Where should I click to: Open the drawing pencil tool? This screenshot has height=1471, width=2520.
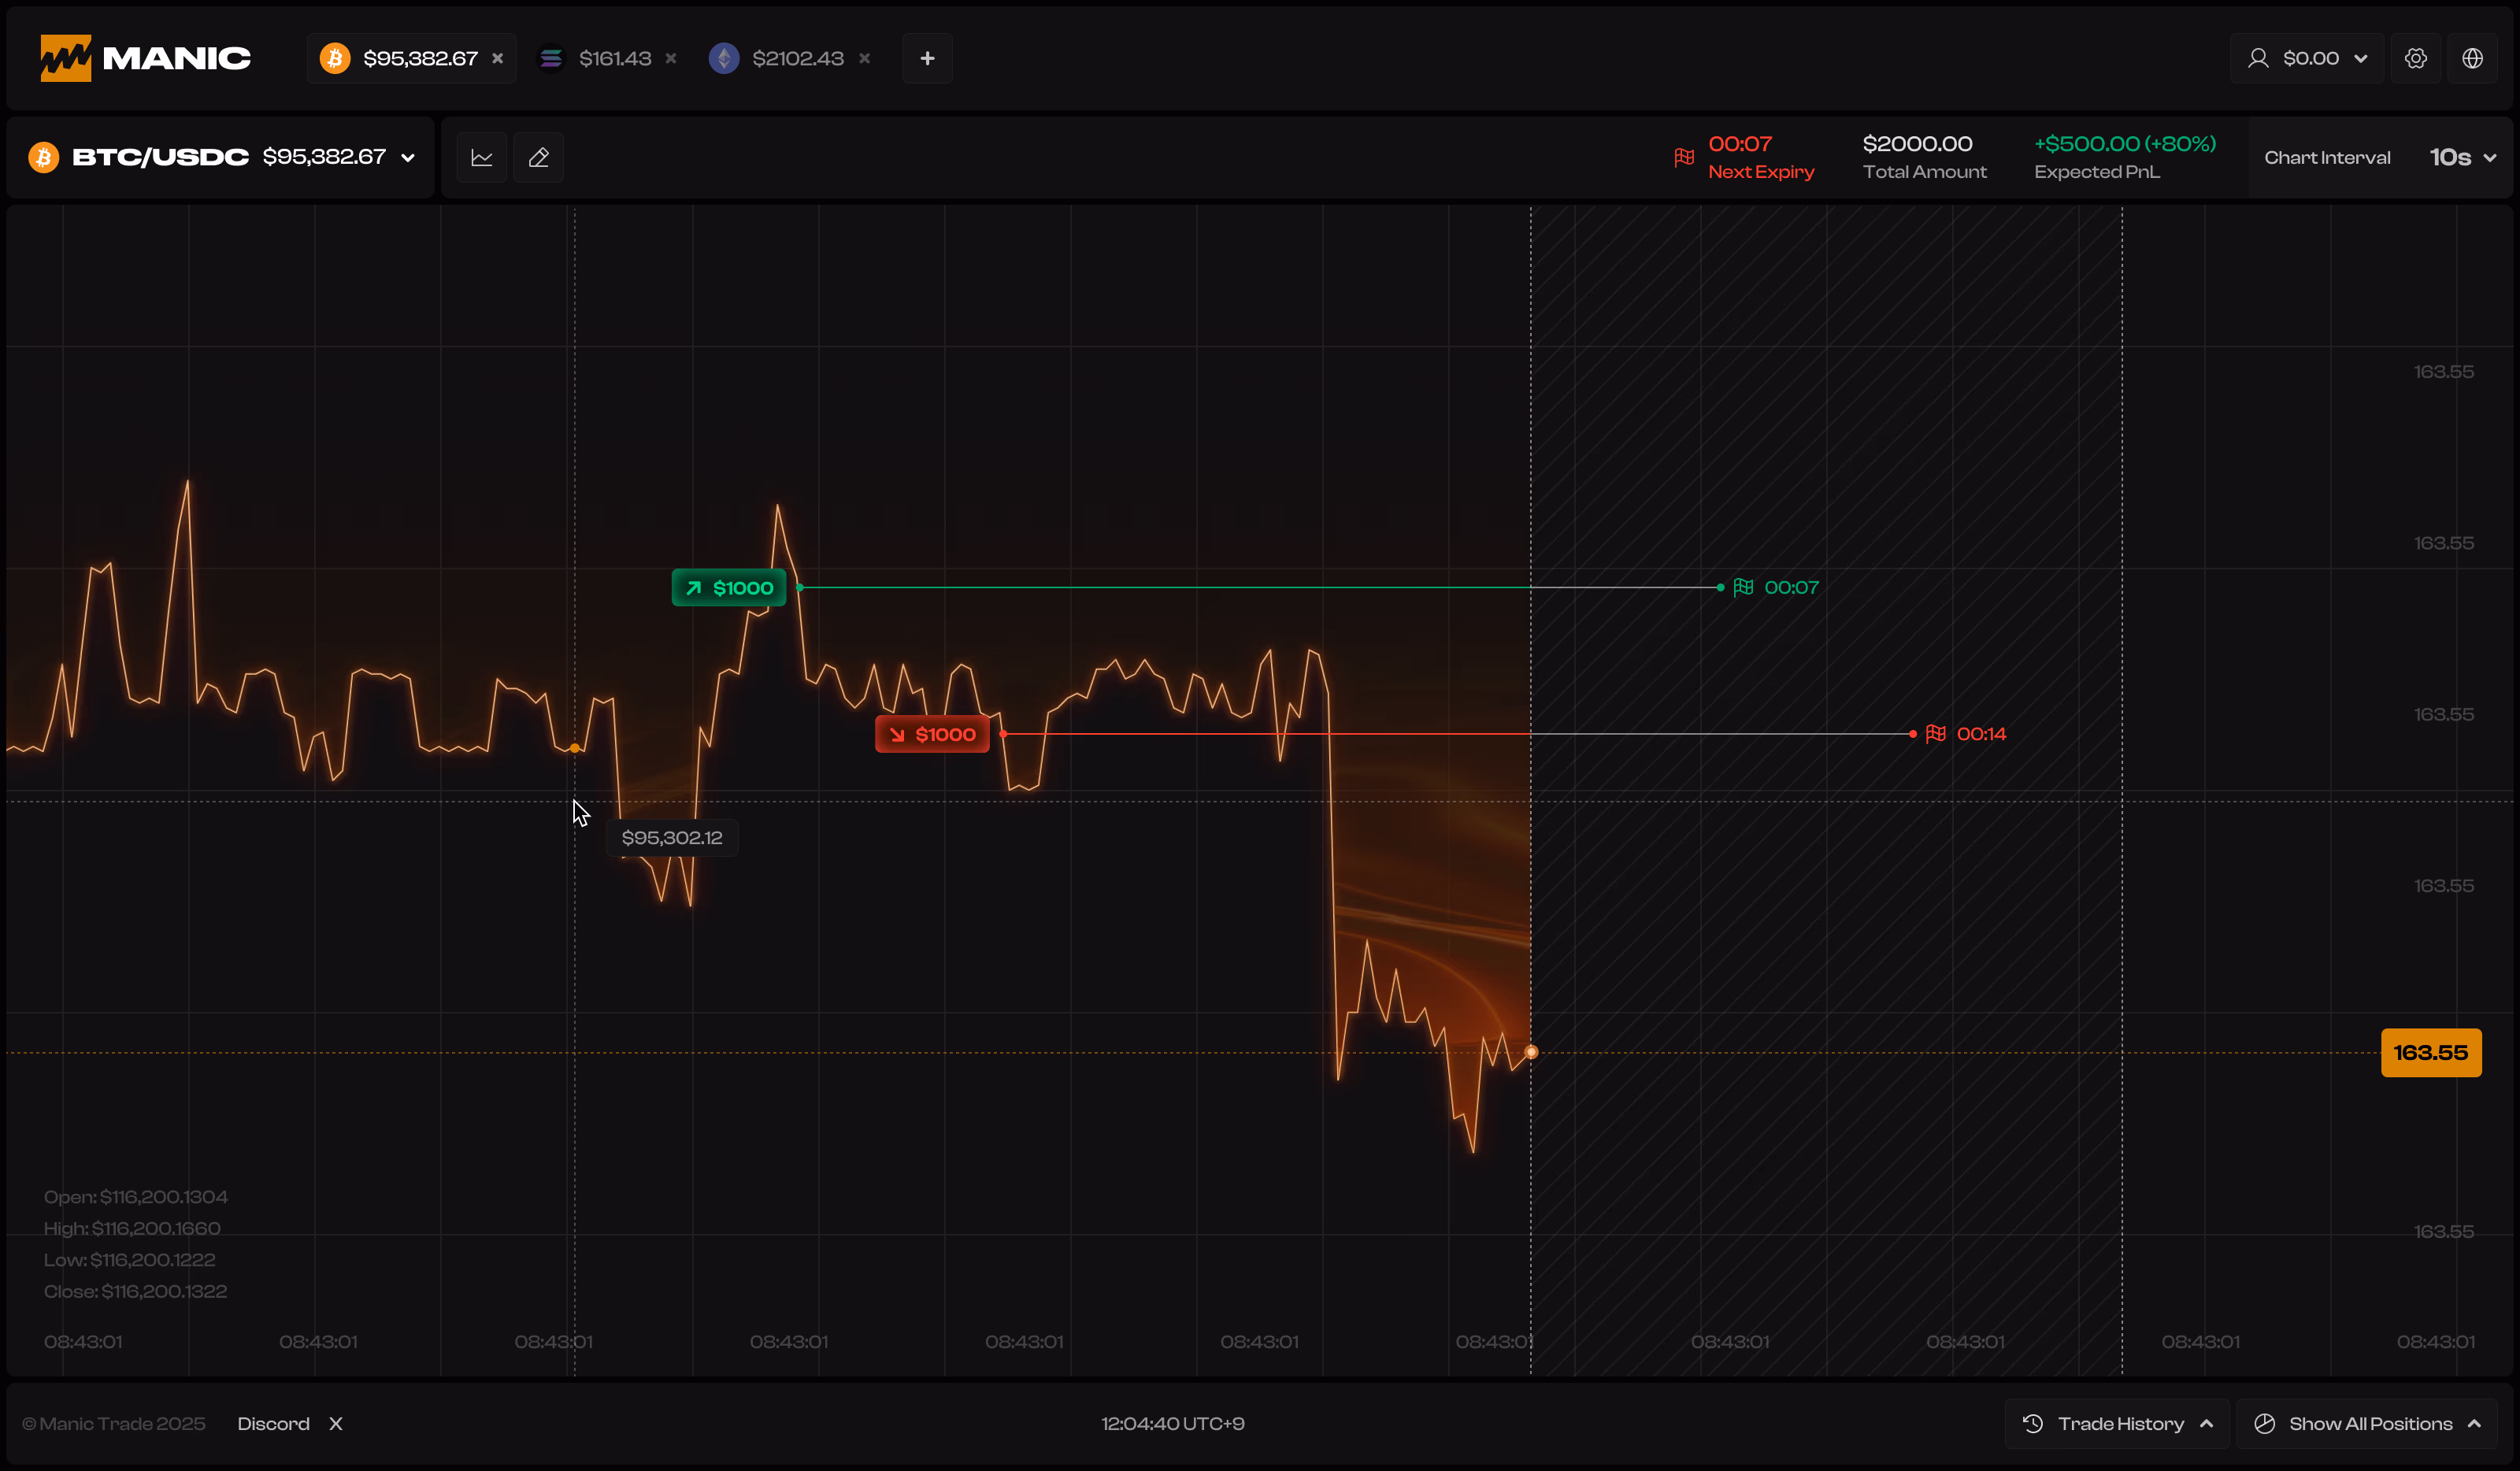(538, 157)
